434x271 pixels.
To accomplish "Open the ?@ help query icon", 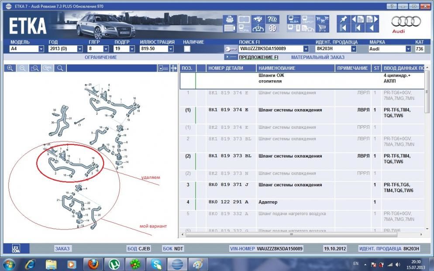I will click(272, 19).
